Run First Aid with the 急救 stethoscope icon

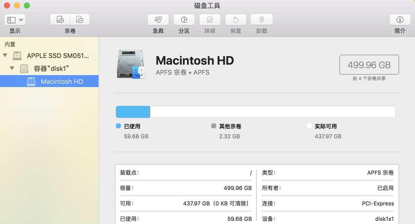158,20
